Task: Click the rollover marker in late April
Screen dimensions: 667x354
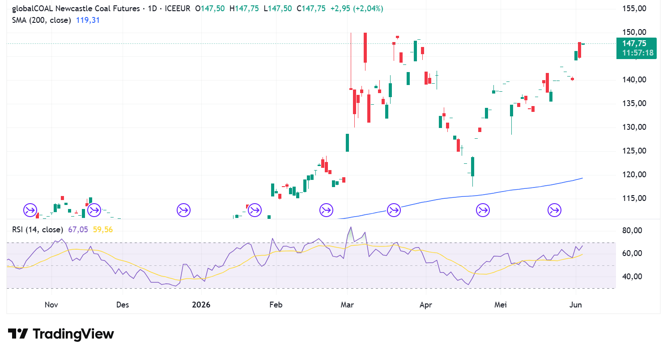Action: pos(483,209)
